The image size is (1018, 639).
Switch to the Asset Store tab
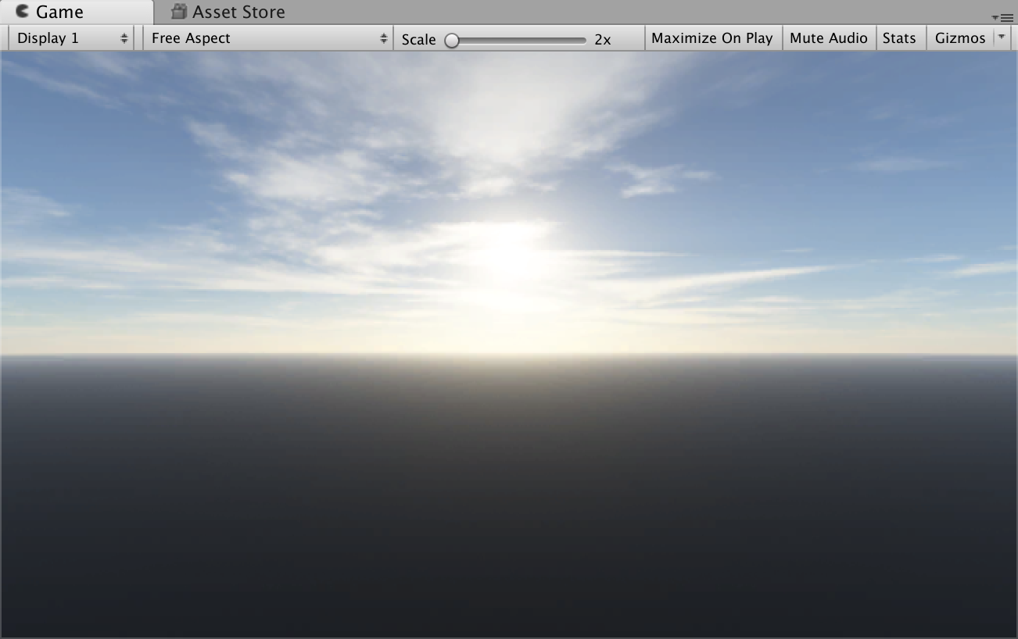(x=238, y=12)
